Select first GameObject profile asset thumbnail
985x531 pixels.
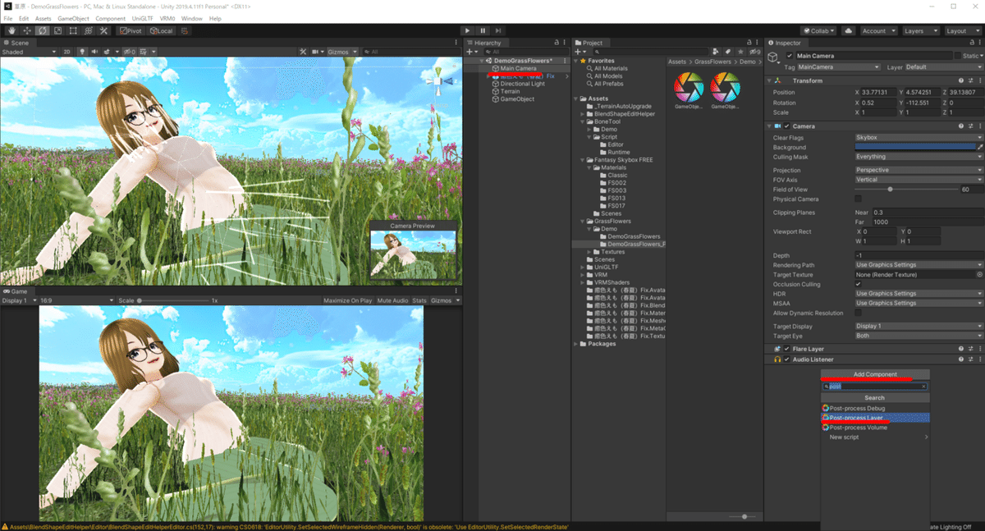689,87
